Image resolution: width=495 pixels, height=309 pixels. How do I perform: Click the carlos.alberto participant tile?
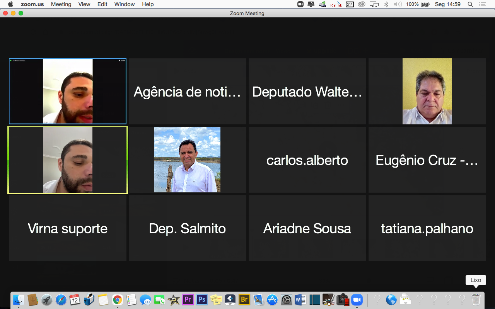coord(307,160)
